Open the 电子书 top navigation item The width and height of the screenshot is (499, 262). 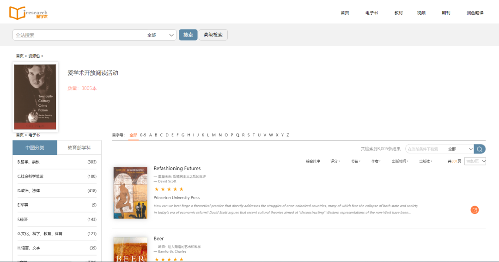point(371,13)
